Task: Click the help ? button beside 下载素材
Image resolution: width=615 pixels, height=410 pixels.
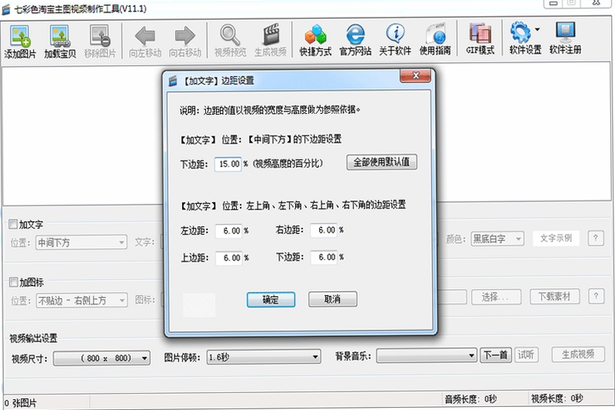Action: (x=596, y=296)
